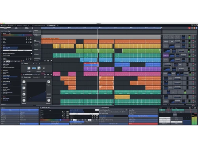The image size is (198, 148).
Task: Select the yellow clip on second-to-last track
Action: coord(122,97)
